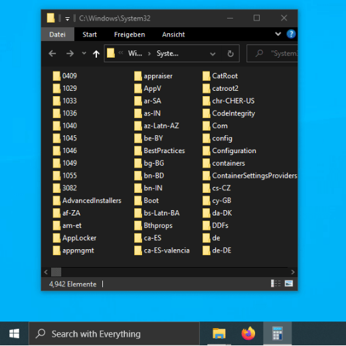Select the ContainerSettingsProviders folder
This screenshot has height=346, width=346.
click(250, 176)
